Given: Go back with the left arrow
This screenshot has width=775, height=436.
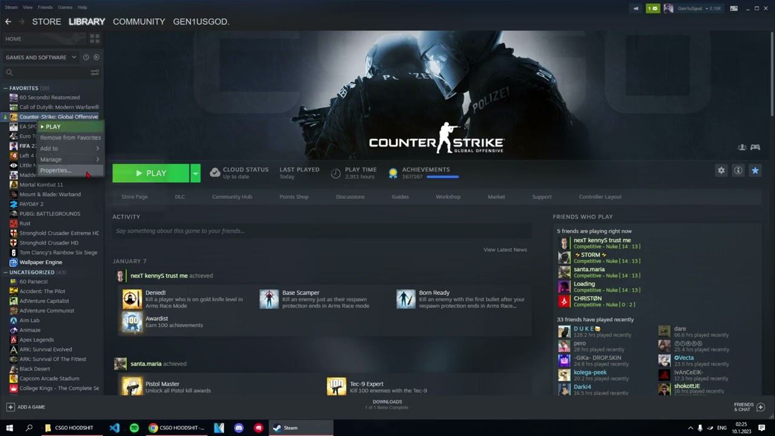Looking at the screenshot, I should click(x=8, y=21).
